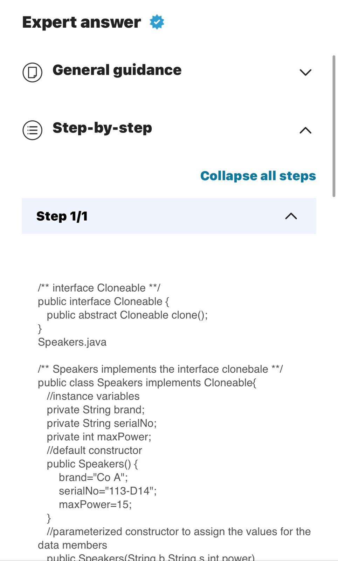Screen dimensions: 338x561
Task: Click the Collapse all steps link
Action: [258, 176]
